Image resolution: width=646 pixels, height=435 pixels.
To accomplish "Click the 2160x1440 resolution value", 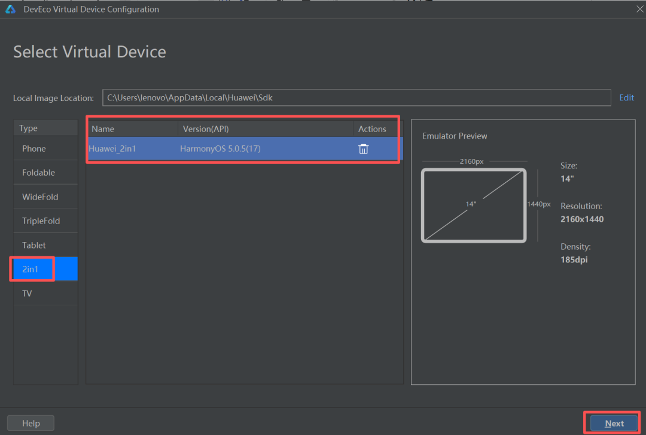I will tap(582, 219).
